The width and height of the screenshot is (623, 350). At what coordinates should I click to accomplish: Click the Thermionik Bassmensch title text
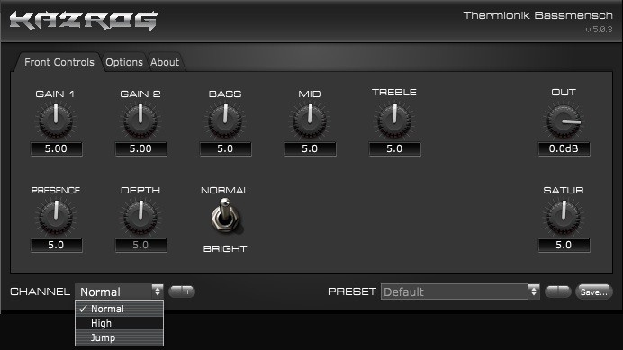(x=538, y=15)
